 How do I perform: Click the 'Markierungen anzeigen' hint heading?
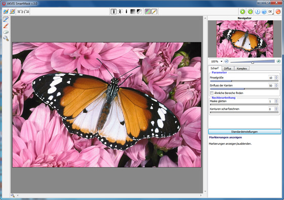[x=225, y=137]
